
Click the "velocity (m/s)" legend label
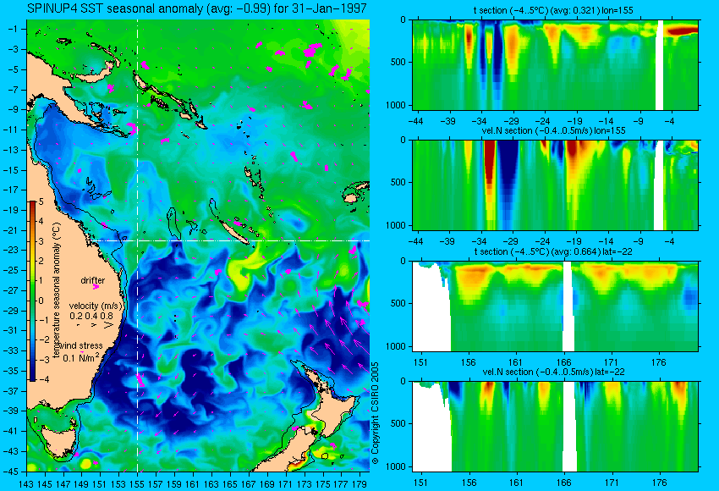96,306
